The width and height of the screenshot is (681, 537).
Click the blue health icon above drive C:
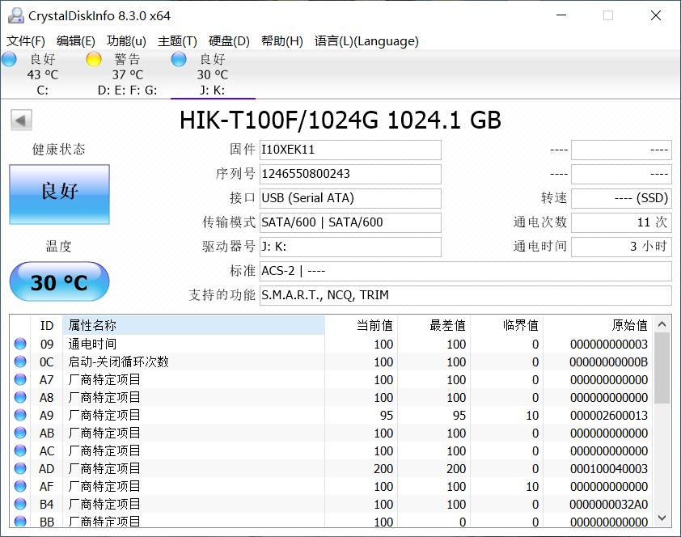(9, 58)
